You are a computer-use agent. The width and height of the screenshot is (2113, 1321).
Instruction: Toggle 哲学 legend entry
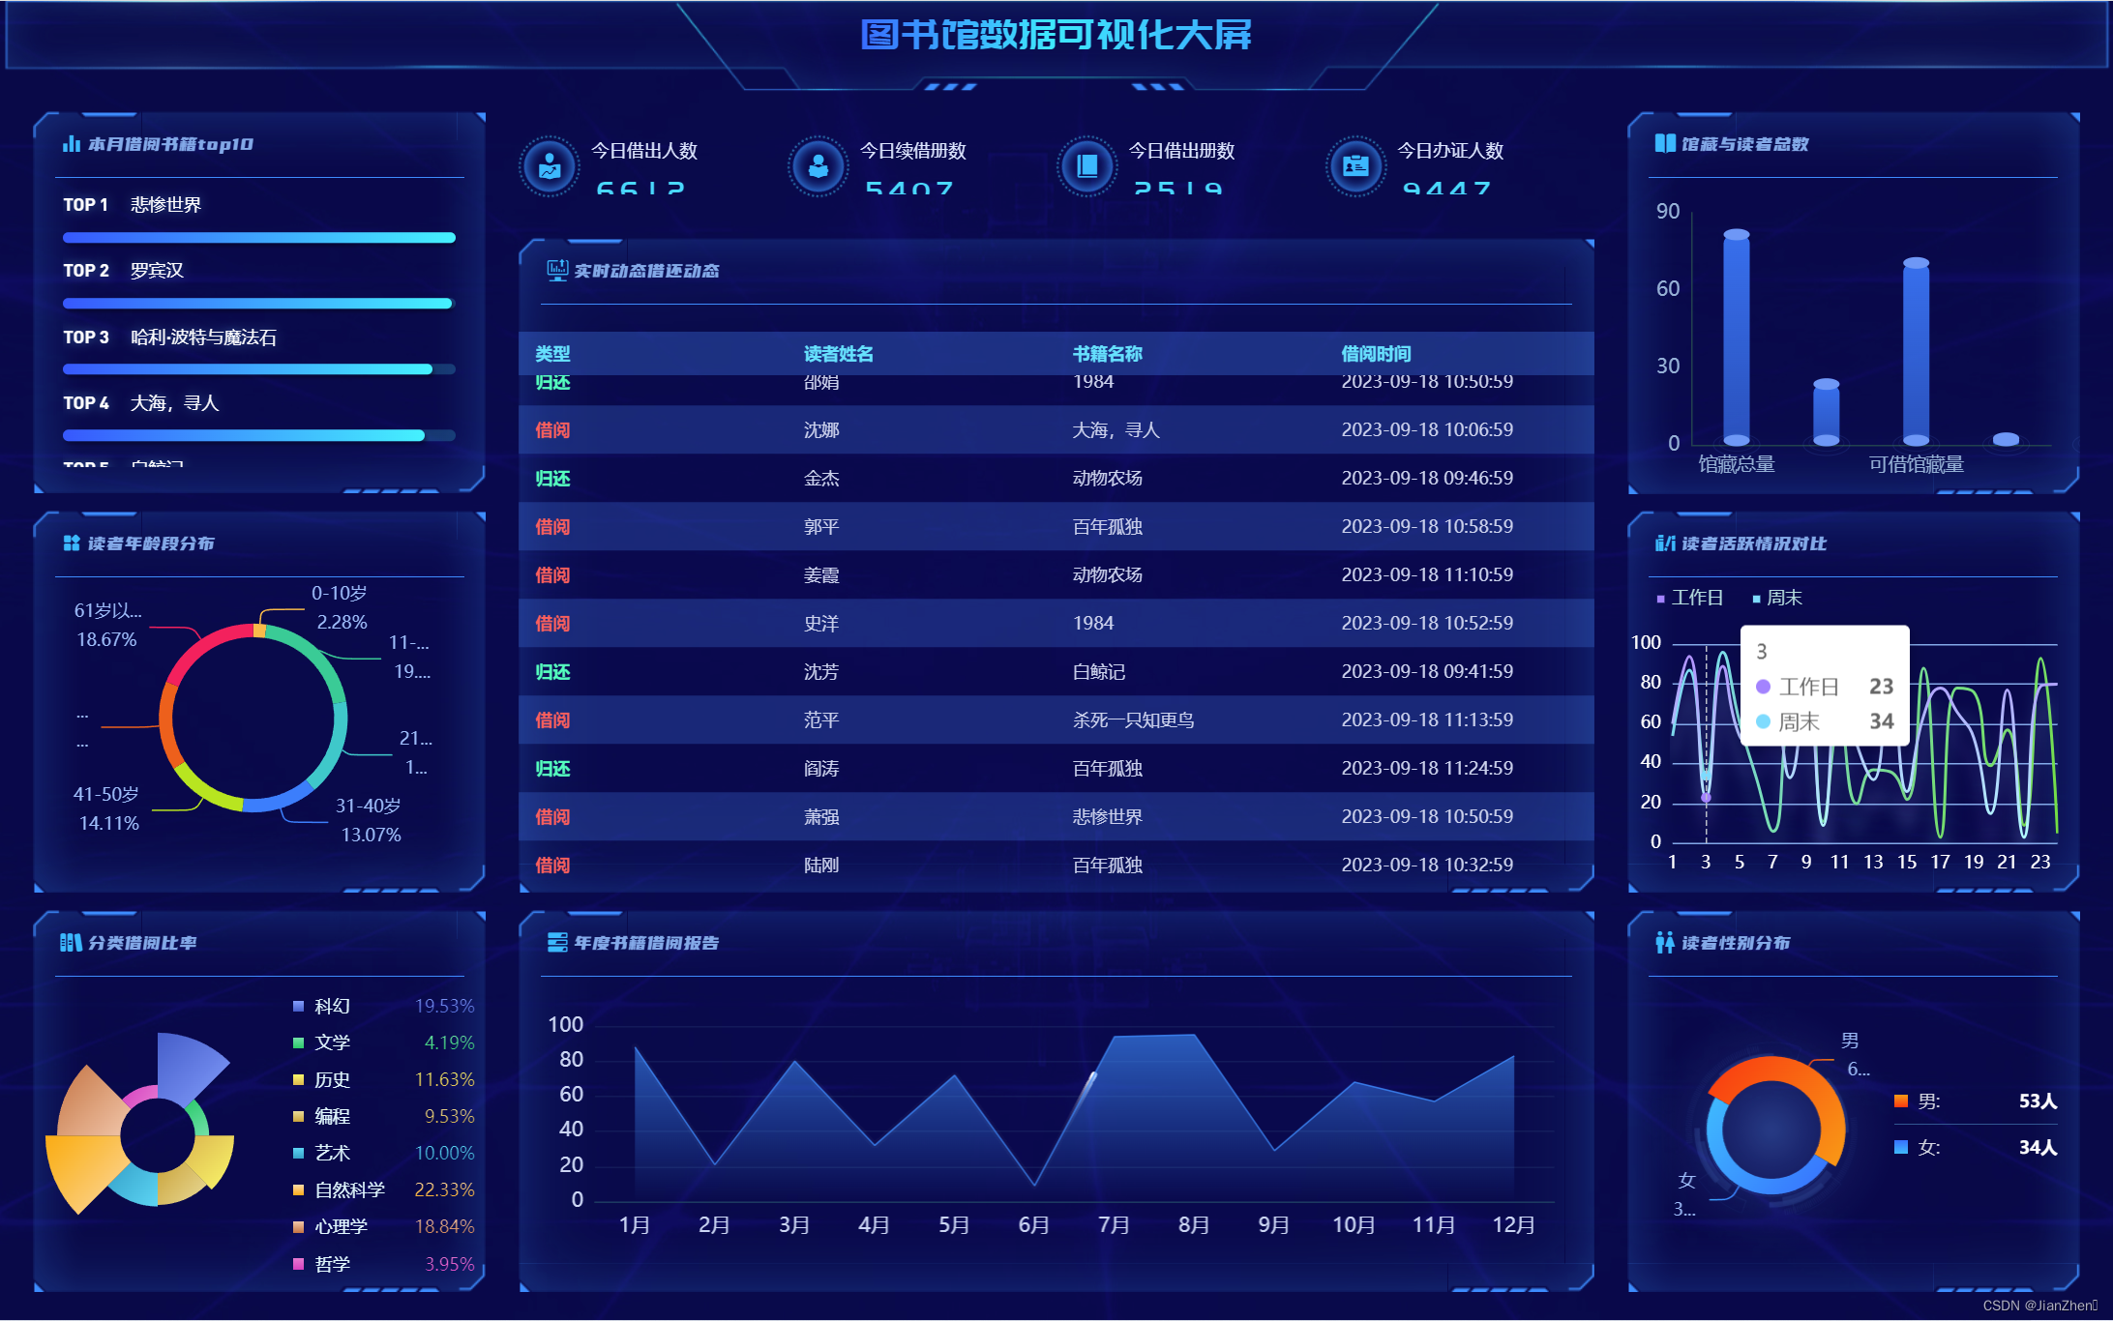pyautogui.click(x=322, y=1265)
